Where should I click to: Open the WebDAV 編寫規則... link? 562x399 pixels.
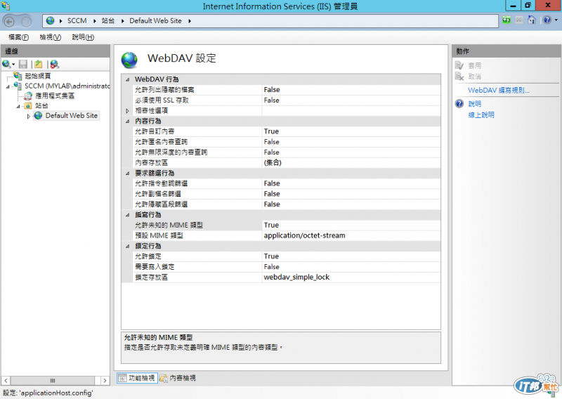(x=499, y=91)
